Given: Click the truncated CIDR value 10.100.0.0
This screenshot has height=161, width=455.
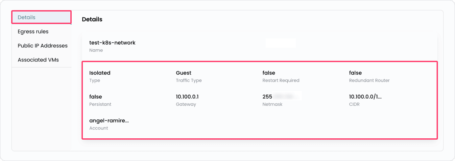Looking at the screenshot, I should (x=365, y=97).
